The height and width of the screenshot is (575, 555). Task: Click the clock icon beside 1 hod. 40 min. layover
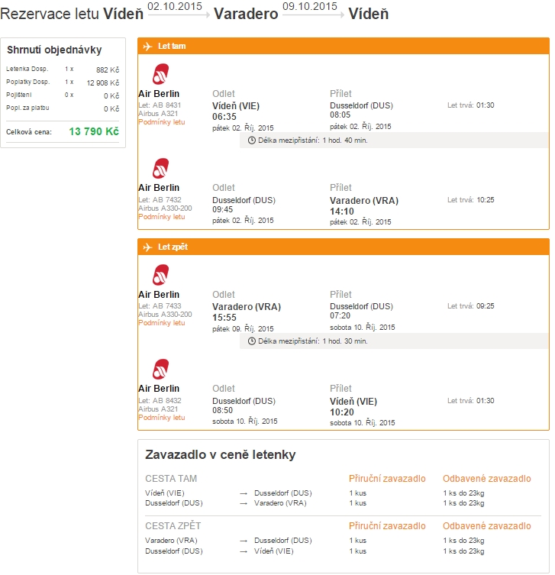tap(251, 140)
